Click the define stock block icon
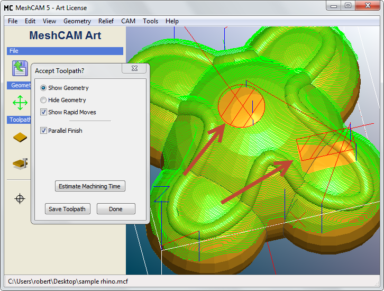Viewport: 384px width, 291px height. pos(20,138)
